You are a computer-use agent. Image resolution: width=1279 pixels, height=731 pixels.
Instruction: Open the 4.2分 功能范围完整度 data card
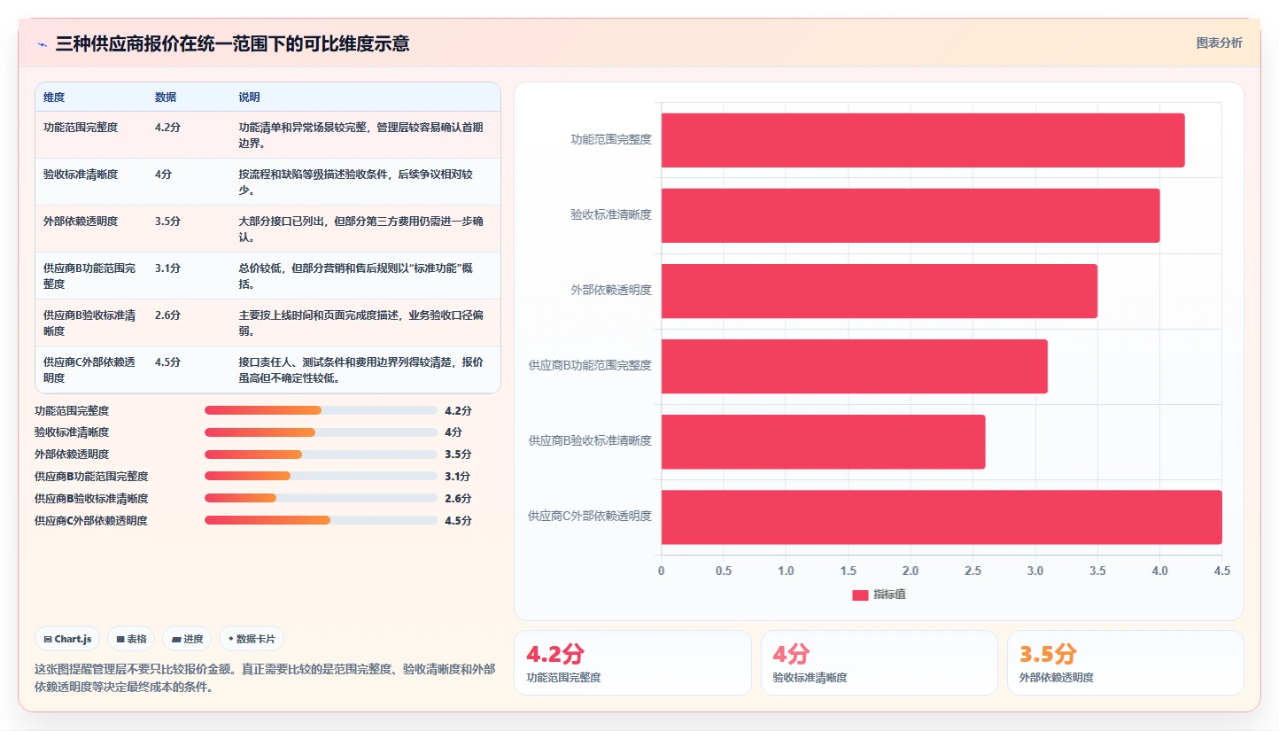click(632, 663)
